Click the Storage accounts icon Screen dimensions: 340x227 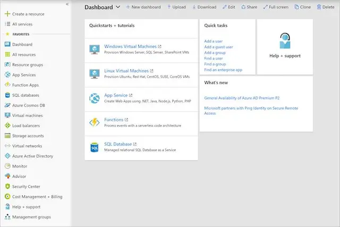[7, 136]
